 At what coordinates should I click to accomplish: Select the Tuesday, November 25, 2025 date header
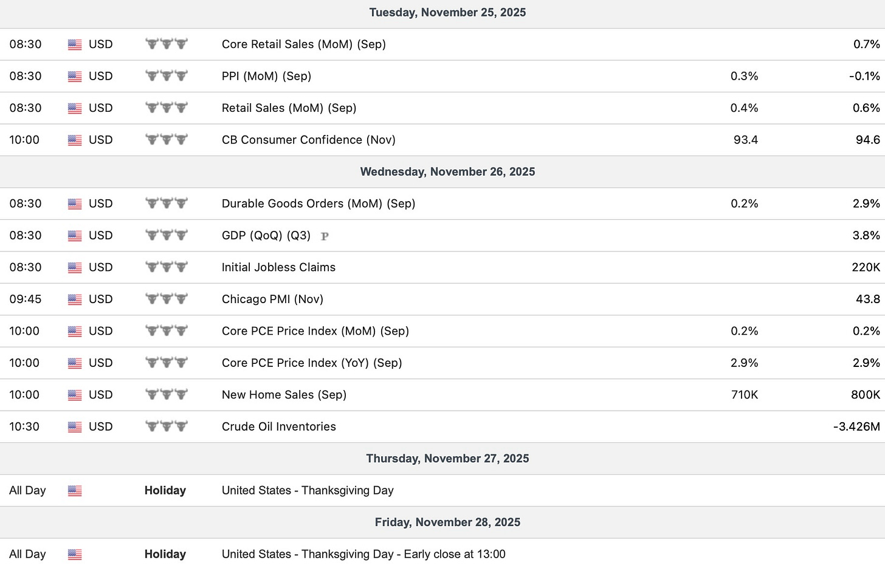click(x=447, y=13)
